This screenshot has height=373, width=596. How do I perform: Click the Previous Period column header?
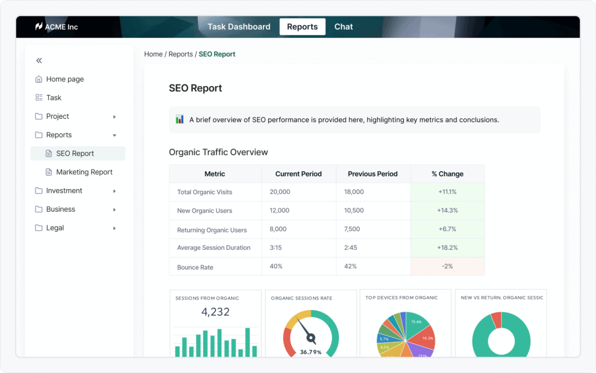(x=372, y=173)
